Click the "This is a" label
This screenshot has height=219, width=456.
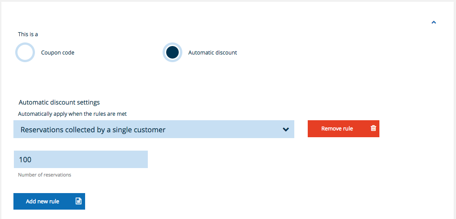(x=28, y=34)
